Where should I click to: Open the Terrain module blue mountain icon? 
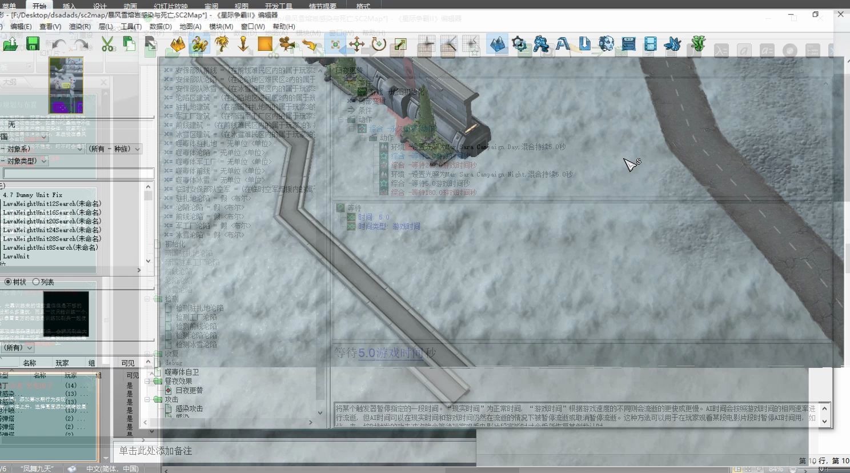pos(498,44)
